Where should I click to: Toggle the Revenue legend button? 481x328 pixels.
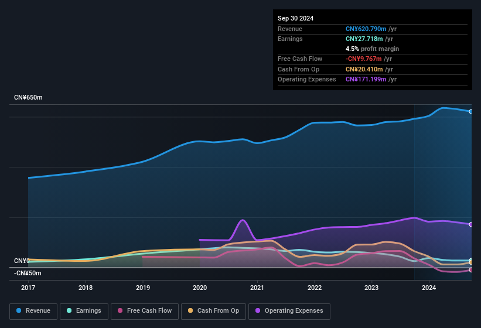pyautogui.click(x=33, y=311)
